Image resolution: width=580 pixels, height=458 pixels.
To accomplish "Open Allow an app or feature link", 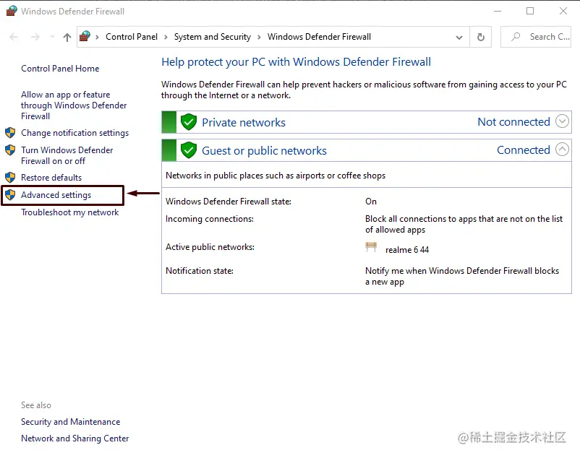I will 74,105.
